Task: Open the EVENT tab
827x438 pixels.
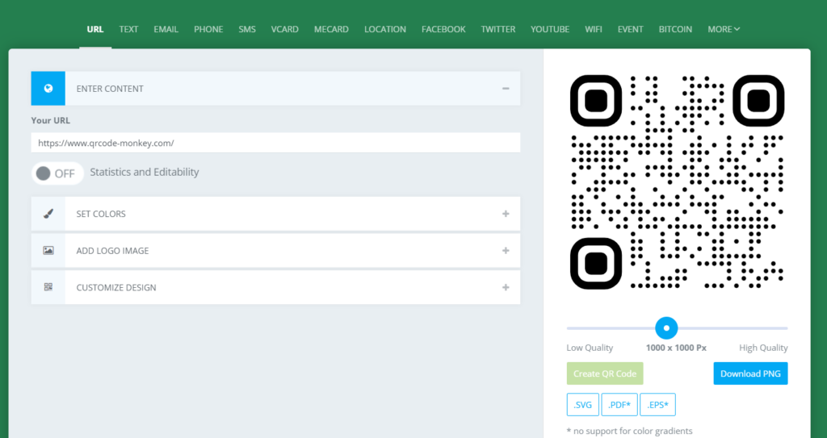Action: (x=630, y=29)
